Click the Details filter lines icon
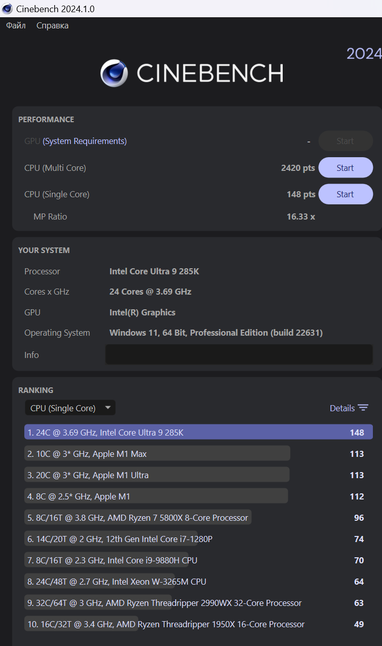The height and width of the screenshot is (646, 382). pyautogui.click(x=363, y=408)
